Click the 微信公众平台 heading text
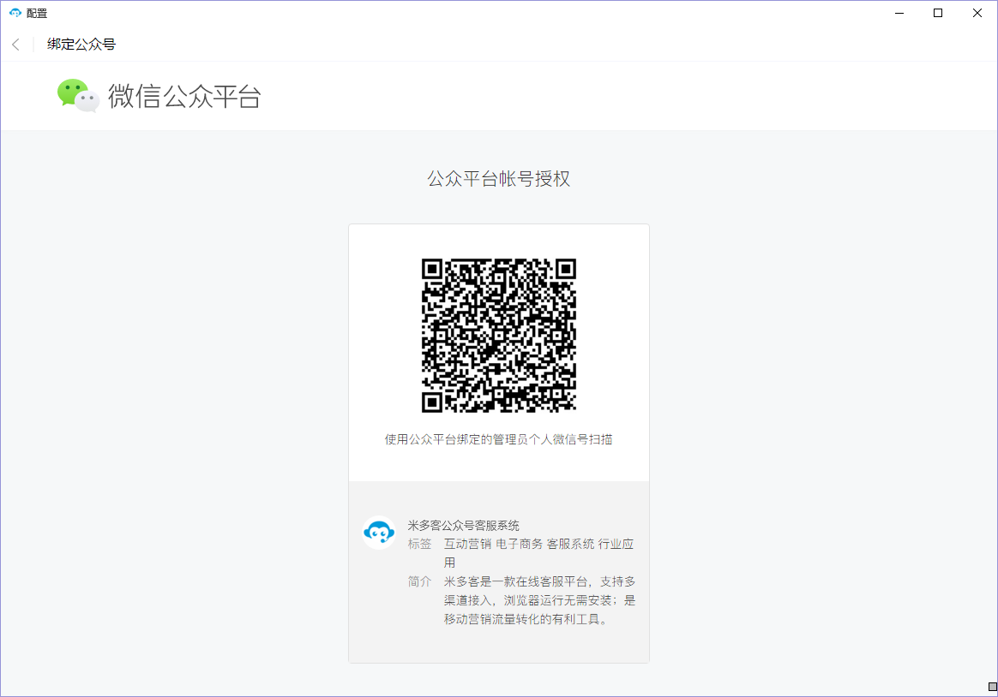 [x=184, y=96]
